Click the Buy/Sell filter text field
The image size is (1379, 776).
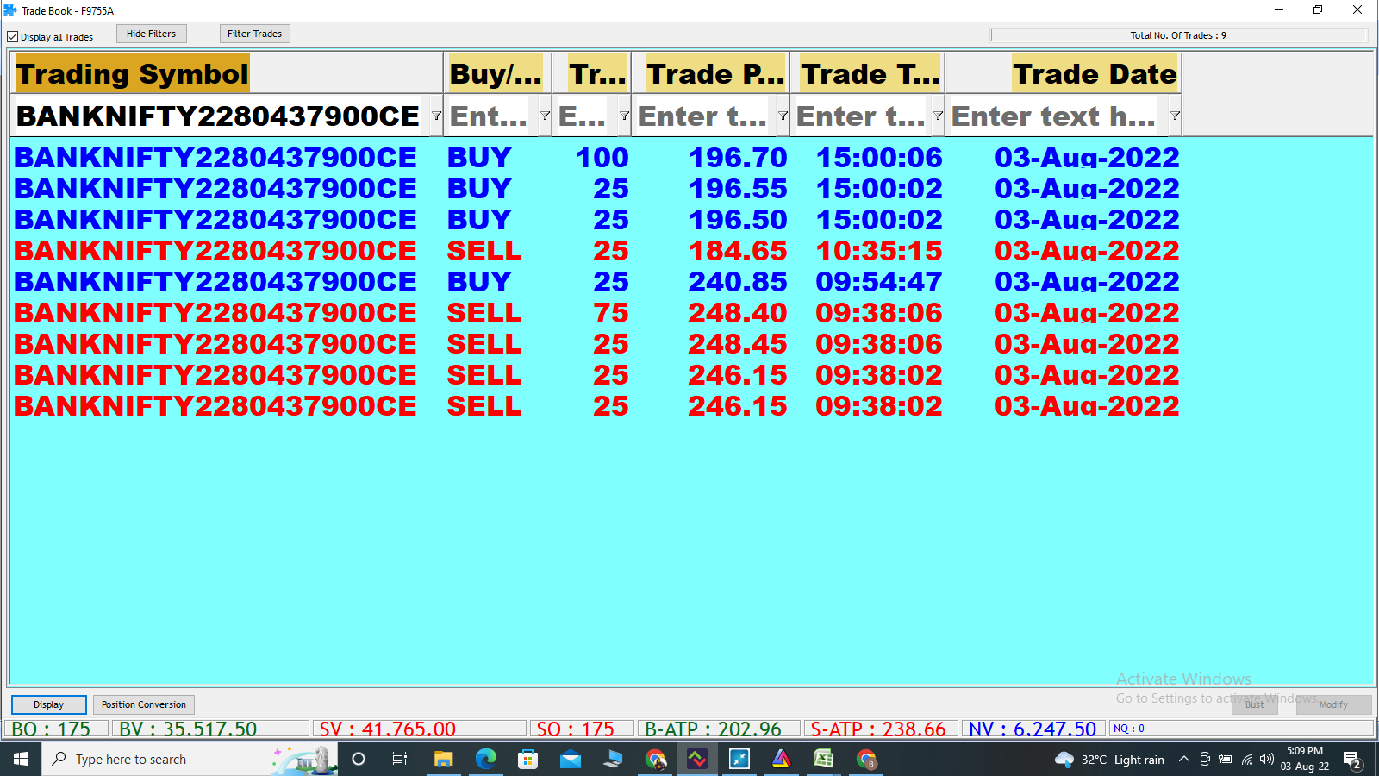coord(491,116)
